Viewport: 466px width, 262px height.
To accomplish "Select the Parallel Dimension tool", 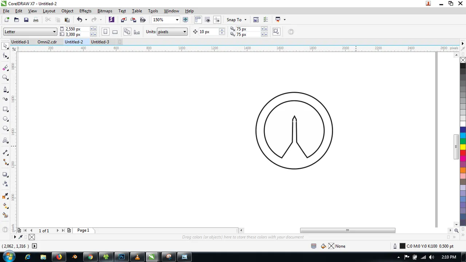I will point(5,152).
